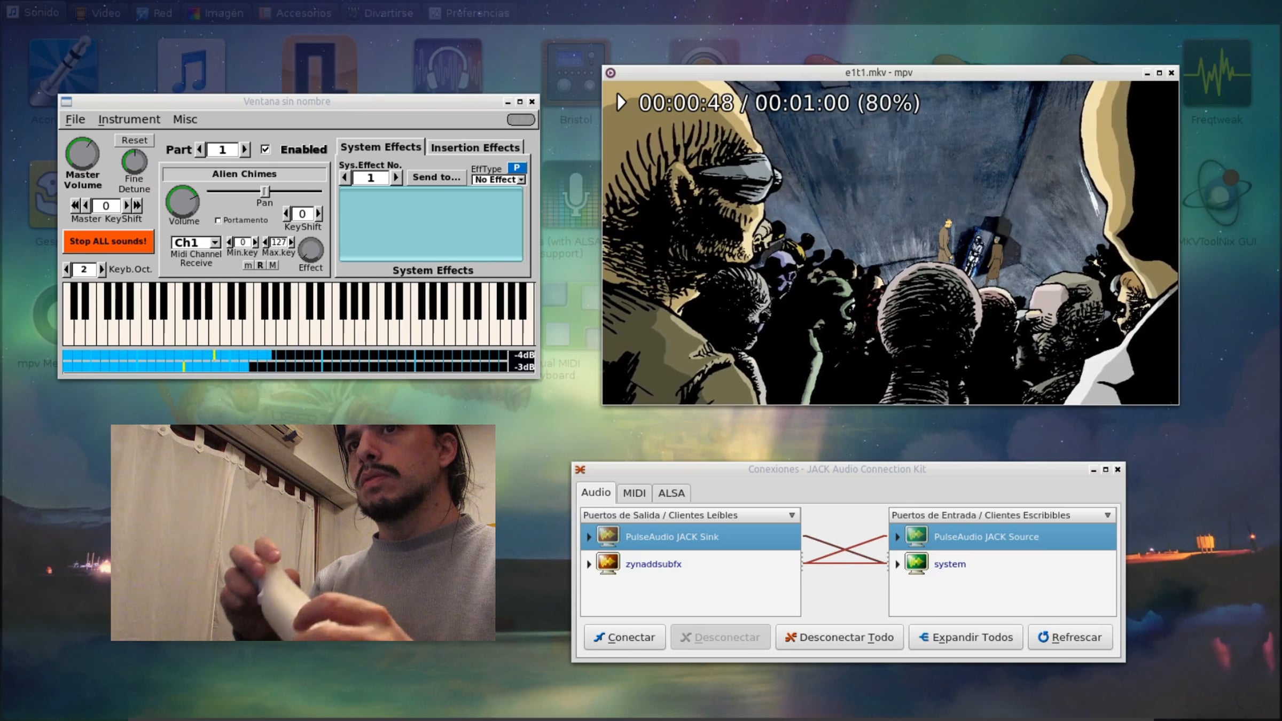Enable the Portamento checkbox
Image resolution: width=1282 pixels, height=721 pixels.
[x=218, y=220]
